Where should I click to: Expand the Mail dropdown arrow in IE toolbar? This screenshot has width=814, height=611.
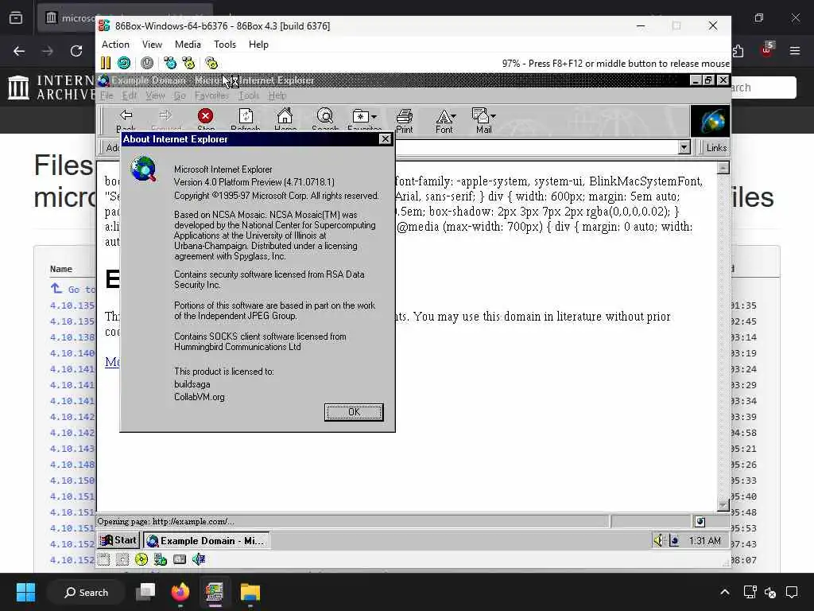493,117
